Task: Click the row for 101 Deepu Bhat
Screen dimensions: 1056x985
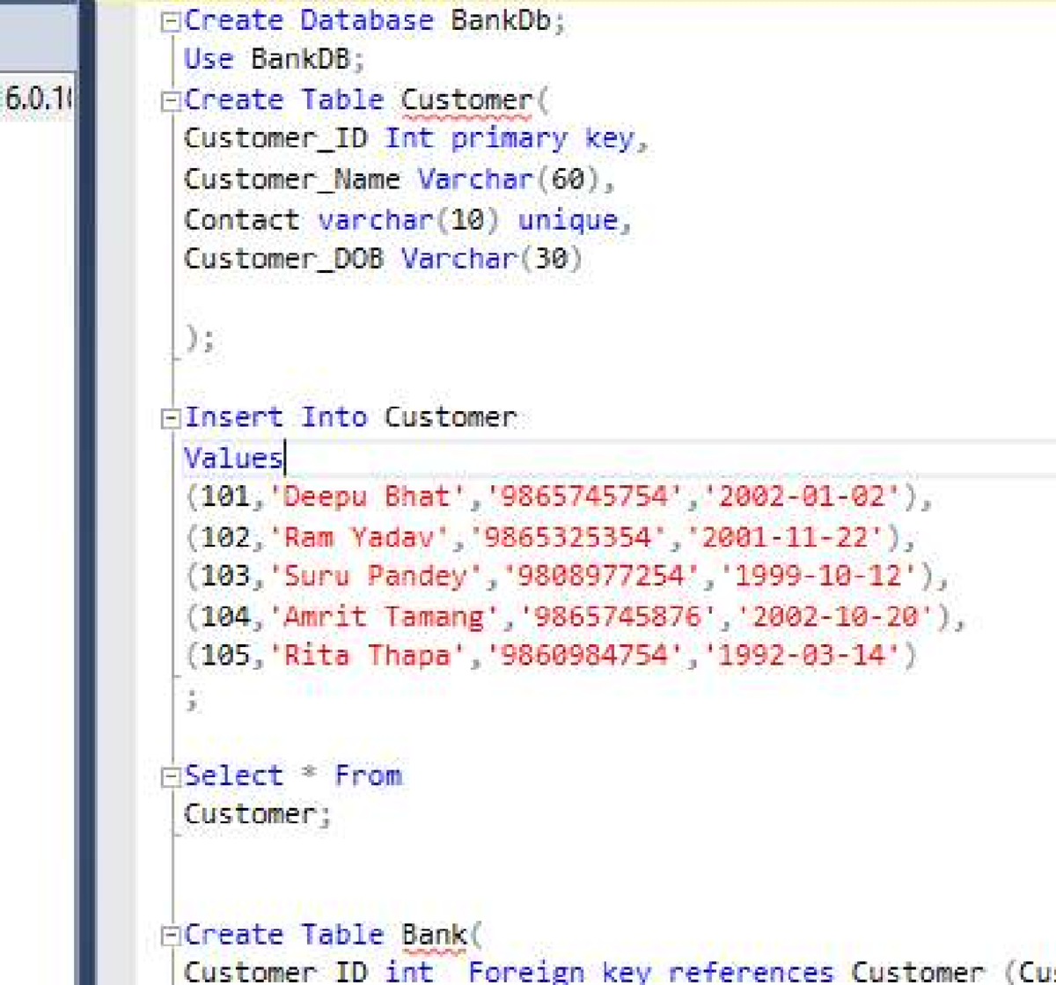Action: tap(559, 497)
